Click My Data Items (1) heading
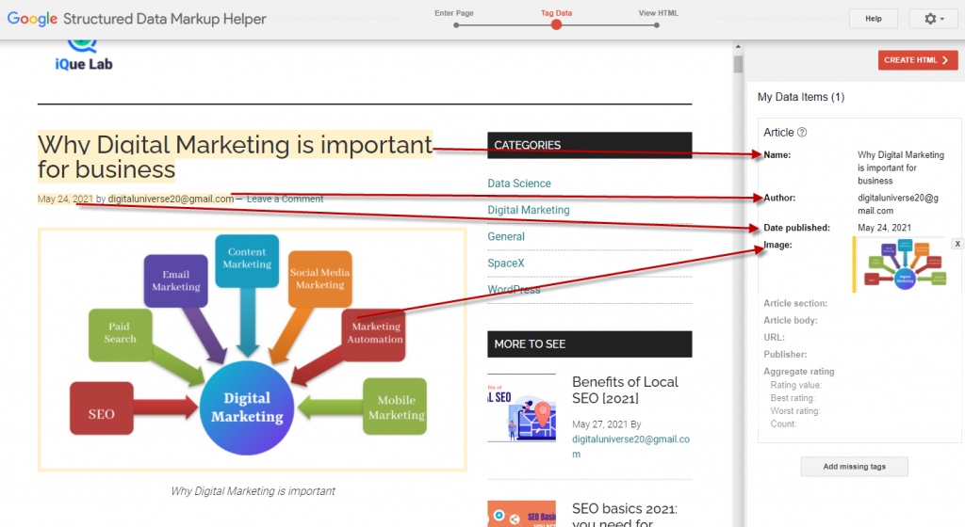 (801, 97)
